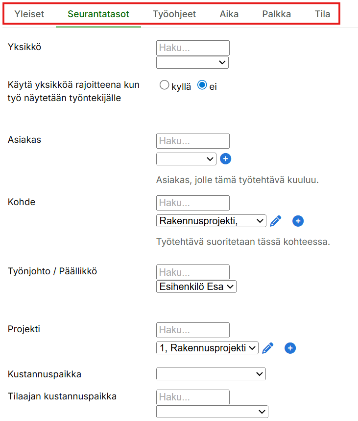Image resolution: width=358 pixels, height=421 pixels.
Task: Go to the Palkka tab
Action: click(276, 14)
